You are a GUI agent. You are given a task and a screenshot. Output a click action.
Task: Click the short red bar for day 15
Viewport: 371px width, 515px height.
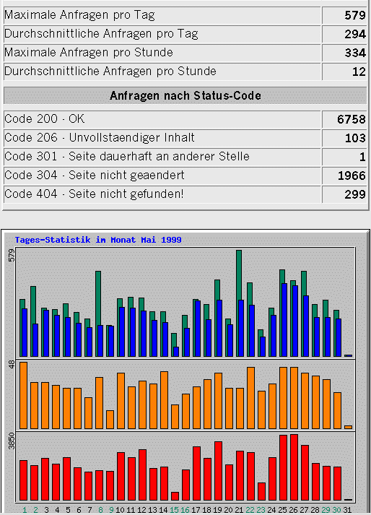pos(175,496)
